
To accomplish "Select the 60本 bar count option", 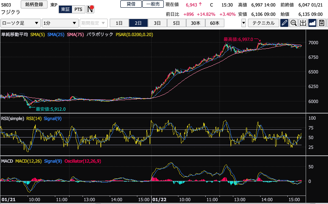I will (214, 23).
